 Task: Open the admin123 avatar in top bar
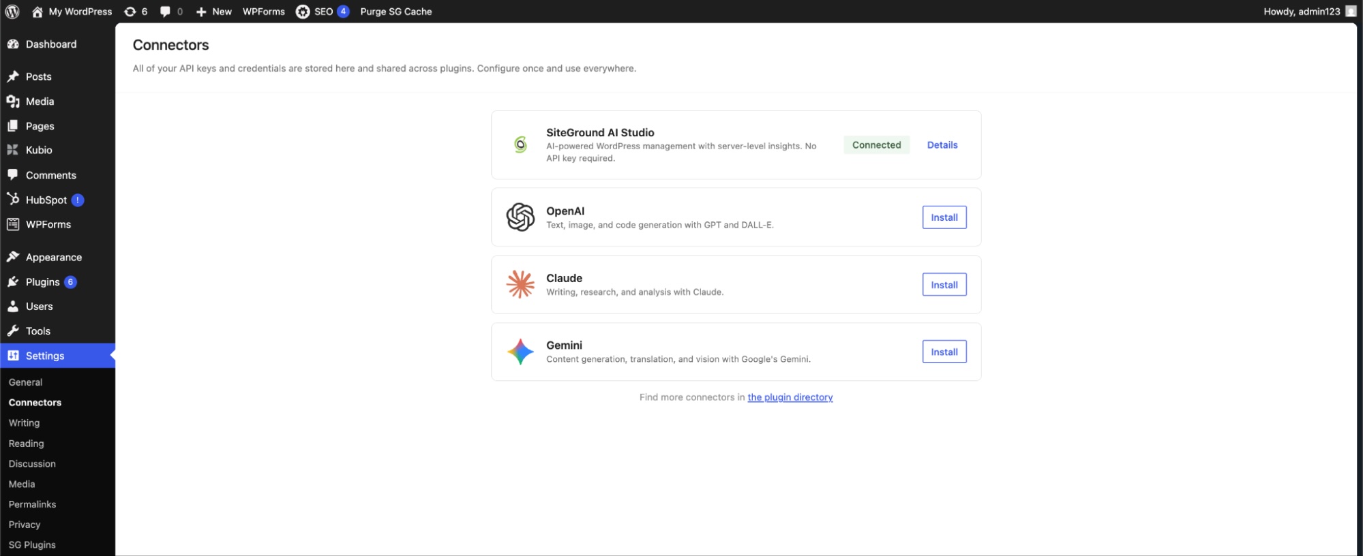click(x=1350, y=12)
